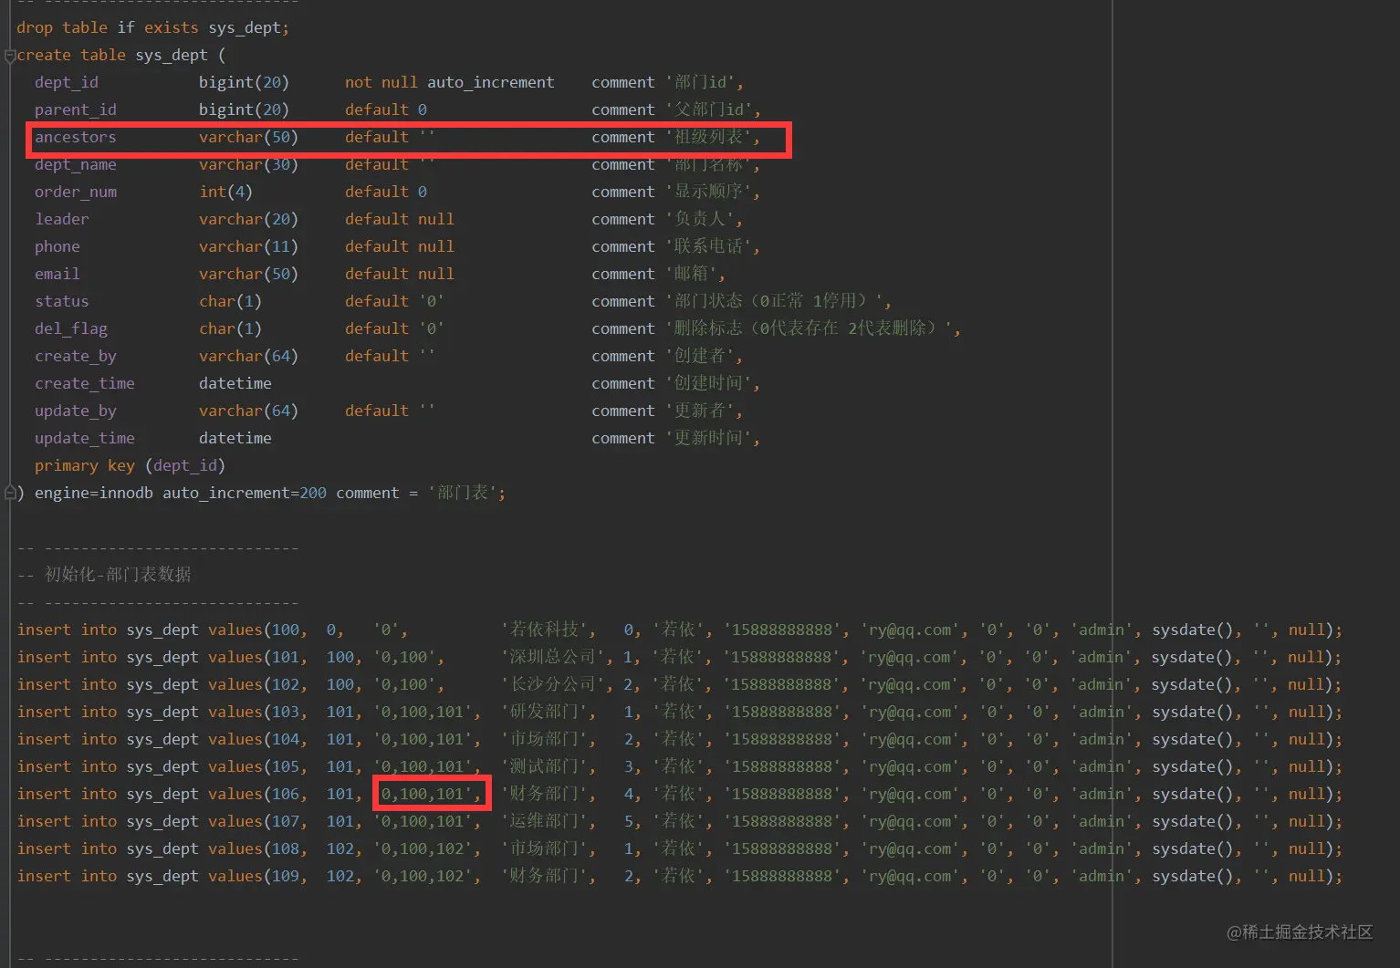Image resolution: width=1400 pixels, height=968 pixels.
Task: Click the 'phone' column name
Action: pos(57,246)
